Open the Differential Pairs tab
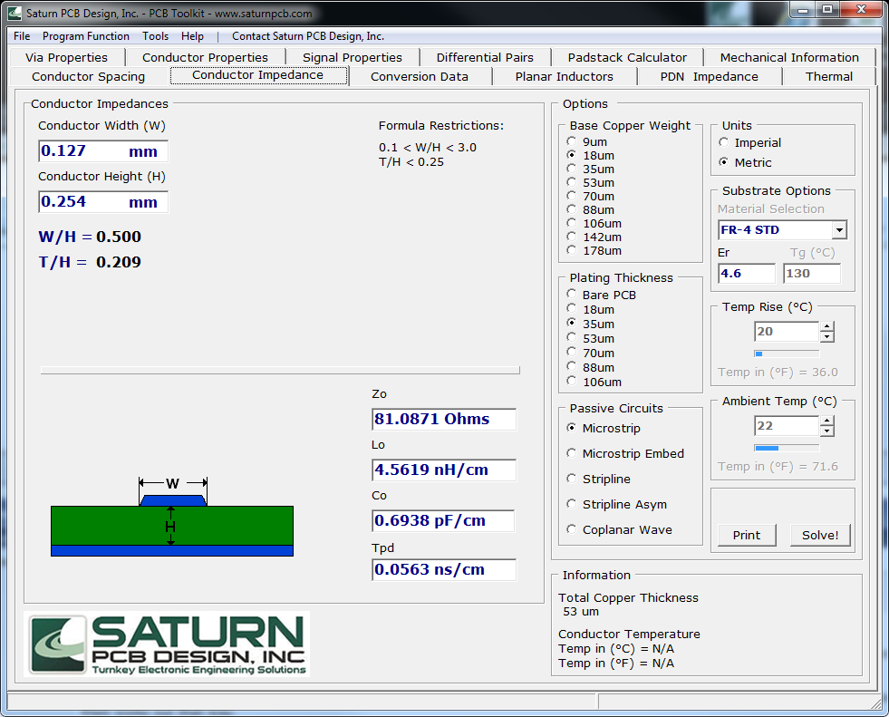 coord(485,57)
